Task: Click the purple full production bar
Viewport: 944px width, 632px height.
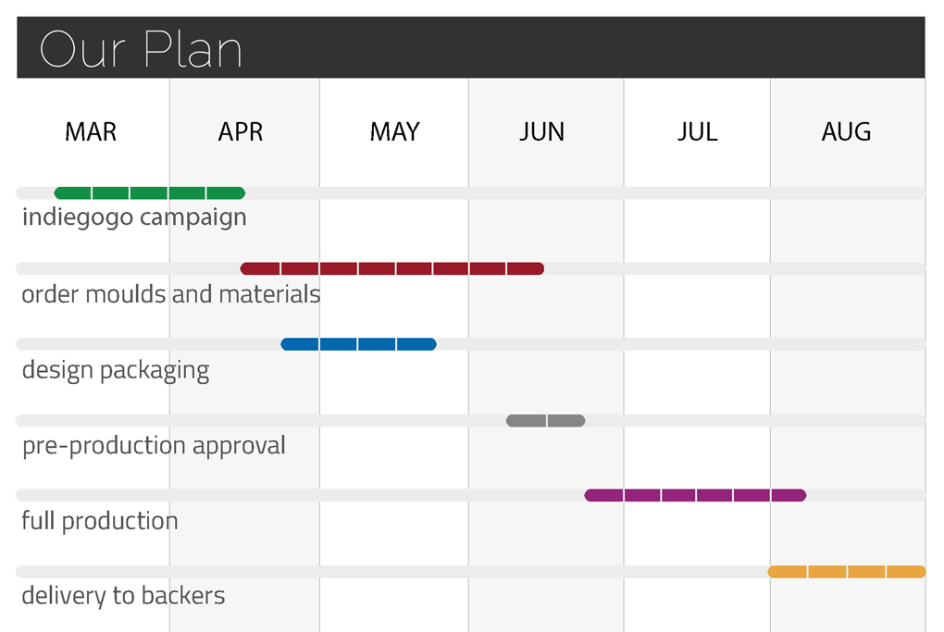Action: click(695, 496)
